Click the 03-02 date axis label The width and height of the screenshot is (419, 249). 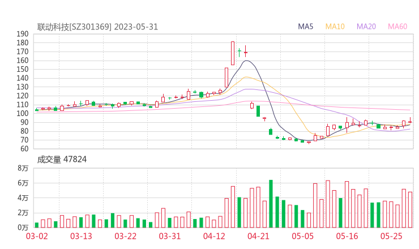37,236
